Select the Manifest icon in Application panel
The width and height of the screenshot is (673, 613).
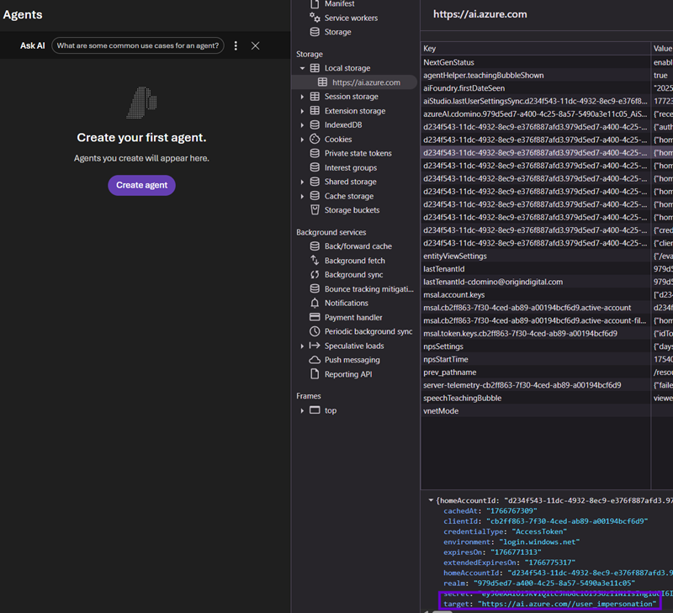(315, 4)
